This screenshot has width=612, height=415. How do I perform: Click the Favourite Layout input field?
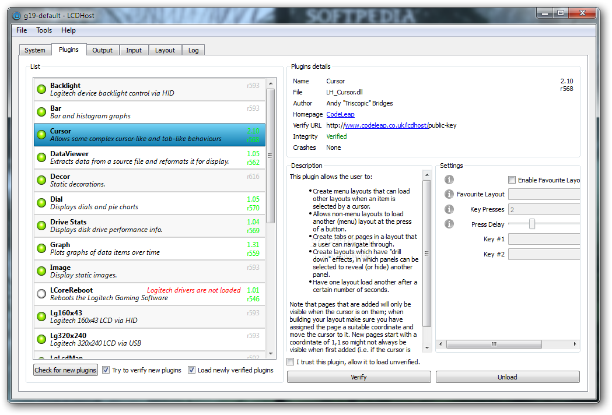[544, 194]
